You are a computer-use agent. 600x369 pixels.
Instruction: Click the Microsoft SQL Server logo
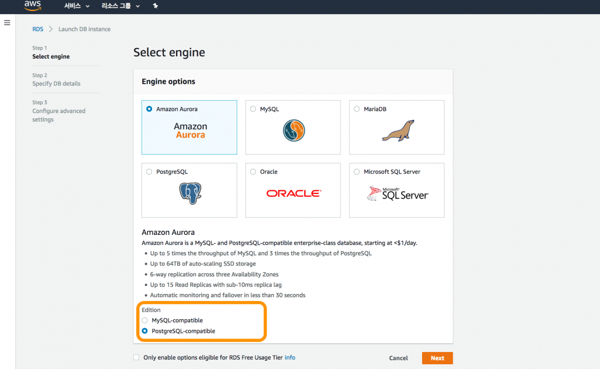click(x=397, y=193)
